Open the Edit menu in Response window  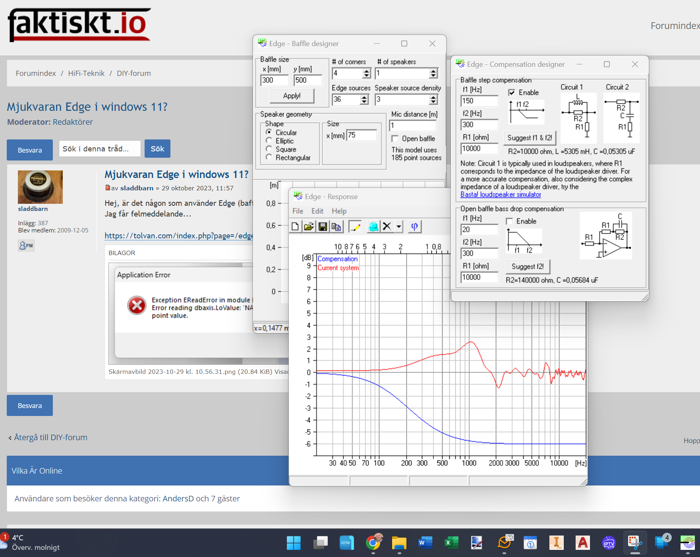point(317,211)
